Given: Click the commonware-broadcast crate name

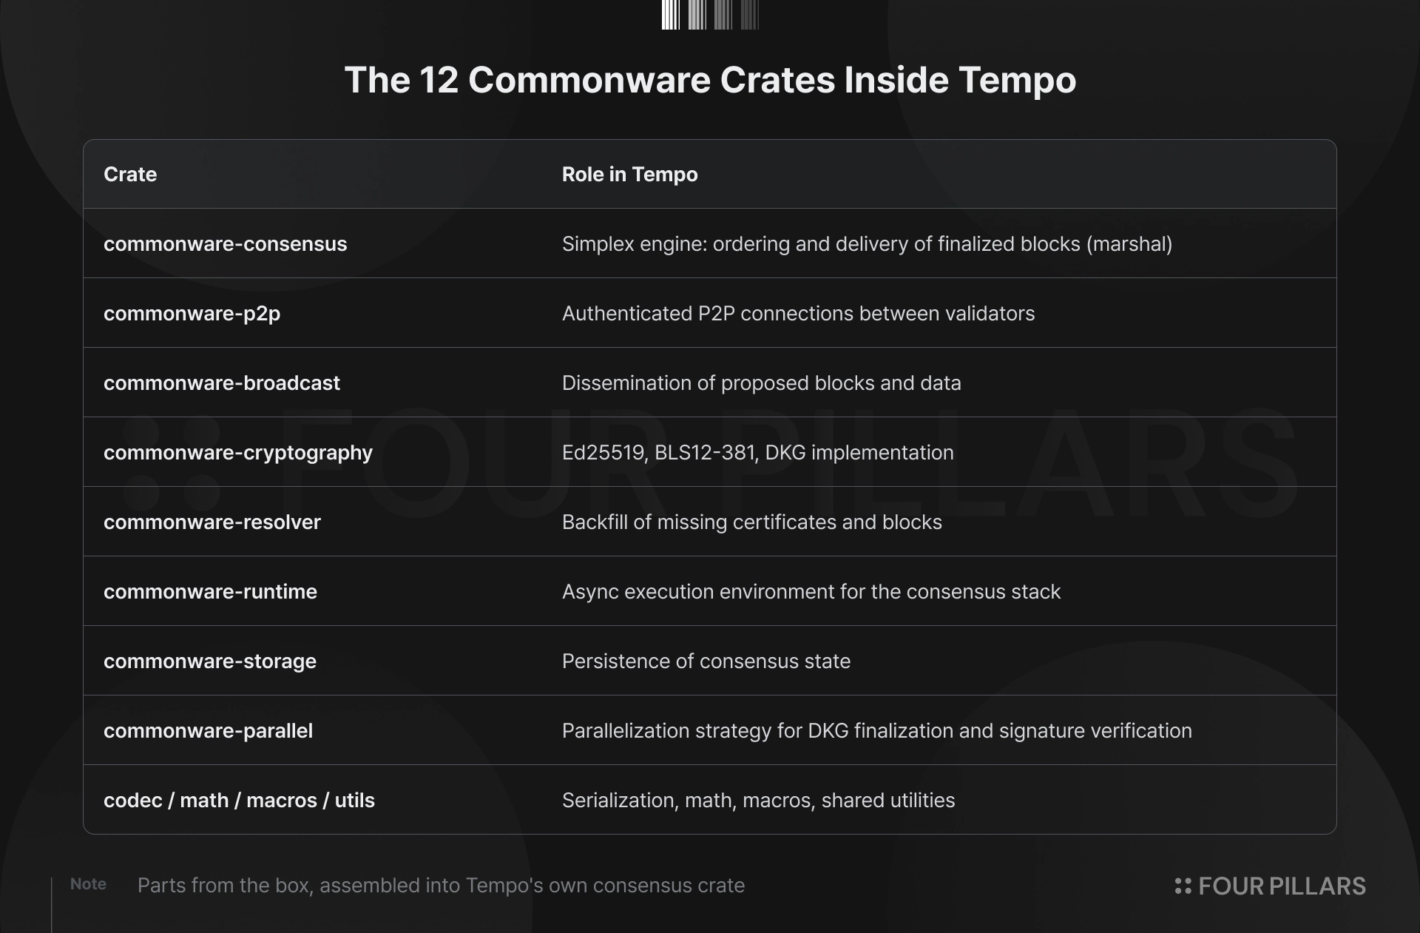Looking at the screenshot, I should coord(222,383).
